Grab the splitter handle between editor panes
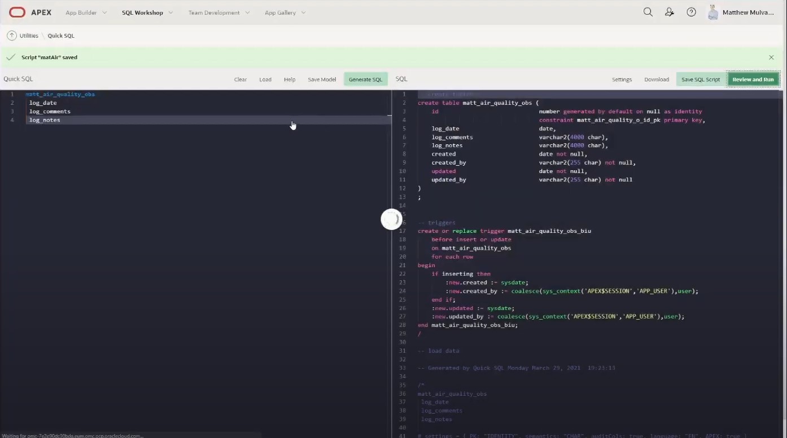787x438 pixels. (391, 219)
